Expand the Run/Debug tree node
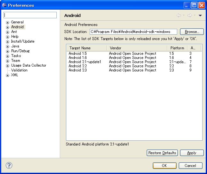This screenshot has height=174, width=207. pos(7,51)
